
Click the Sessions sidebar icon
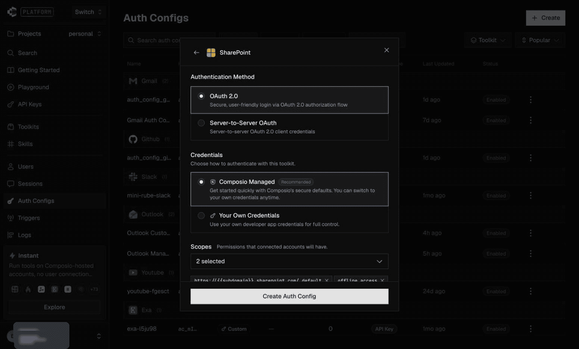coord(11,184)
